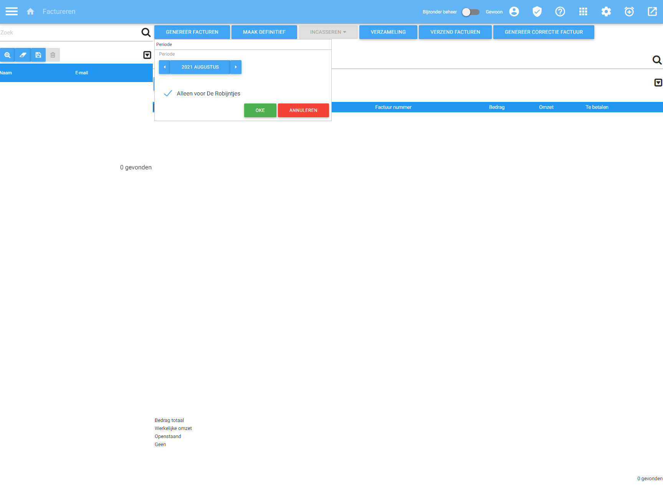Click the alarm clock with plus icon
Image resolution: width=663 pixels, height=489 pixels.
[629, 11]
